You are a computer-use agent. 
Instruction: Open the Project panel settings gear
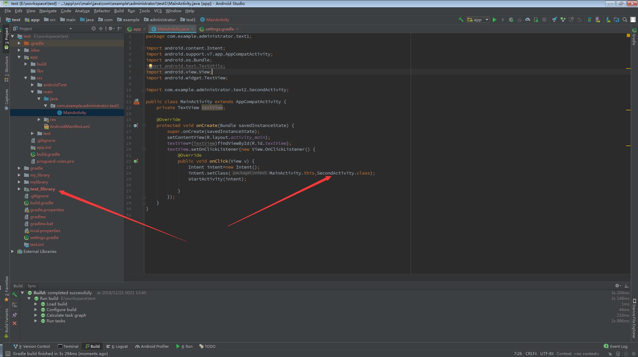click(111, 29)
